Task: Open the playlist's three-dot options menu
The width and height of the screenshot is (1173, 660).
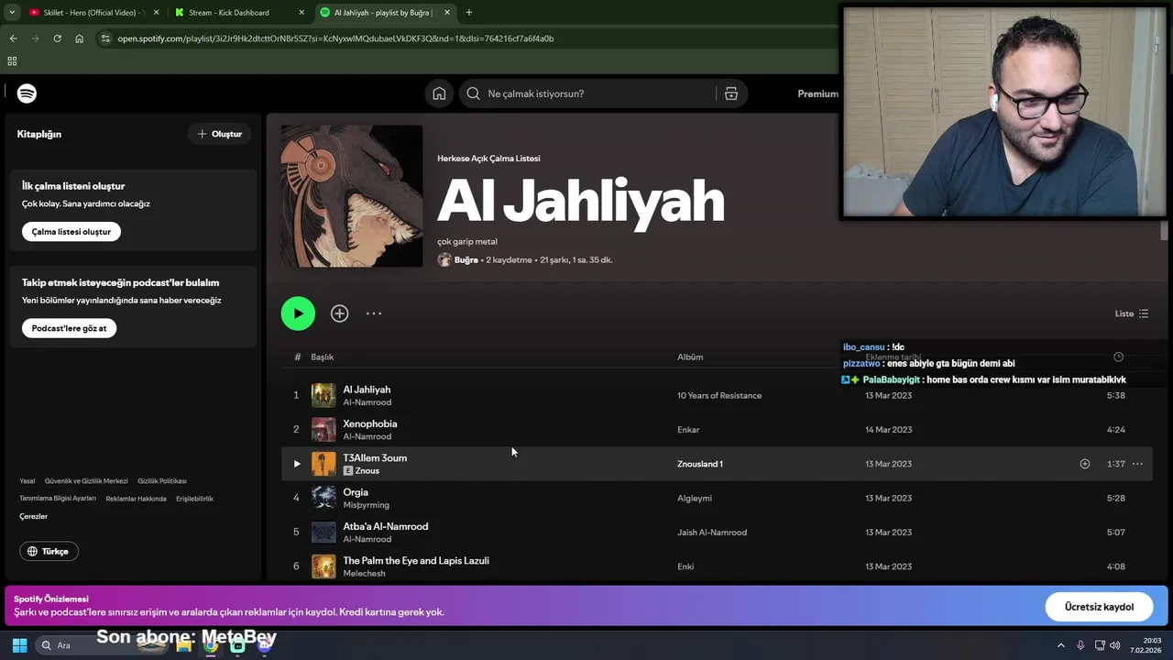Action: click(x=374, y=313)
